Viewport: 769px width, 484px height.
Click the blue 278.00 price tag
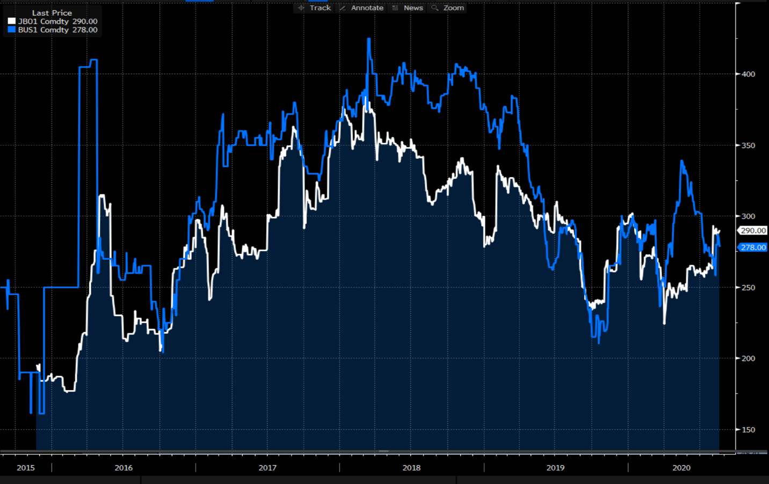point(753,247)
